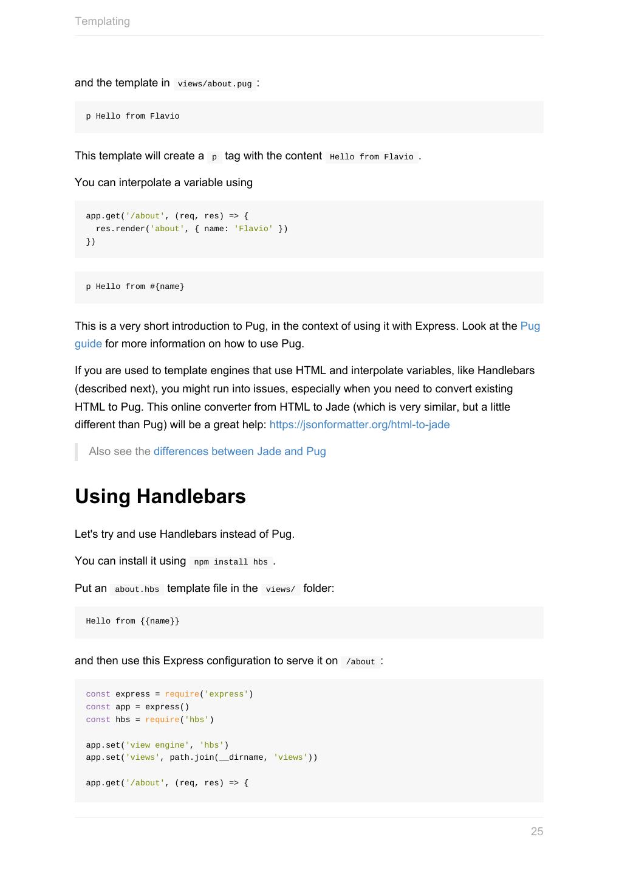Click the 'p Hello from Flavio' code block
Image resolution: width=619 pixels, height=876 pixels.
point(132,116)
